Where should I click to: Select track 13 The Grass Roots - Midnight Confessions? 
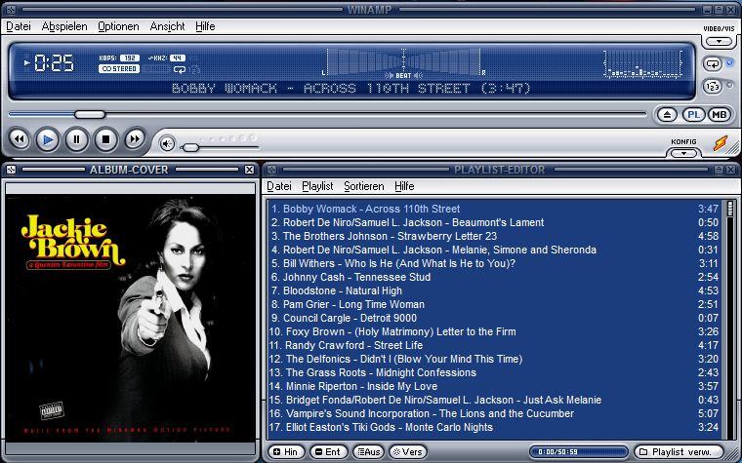495,373
